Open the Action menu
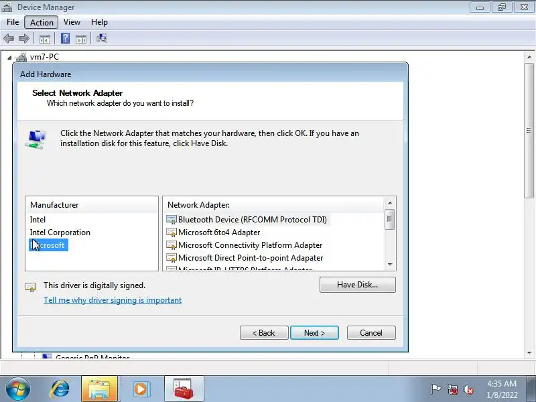This screenshot has height=402, width=536. click(x=42, y=23)
